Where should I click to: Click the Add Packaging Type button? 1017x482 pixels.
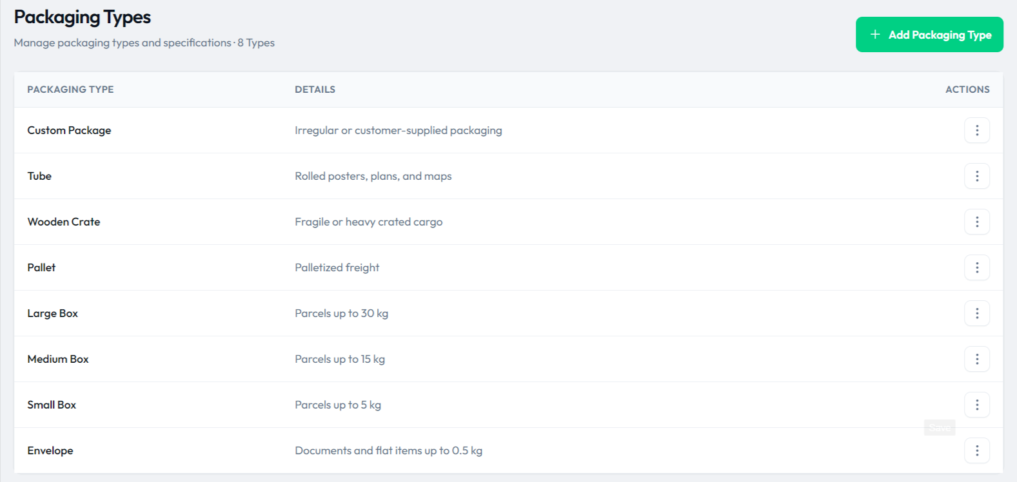929,35
